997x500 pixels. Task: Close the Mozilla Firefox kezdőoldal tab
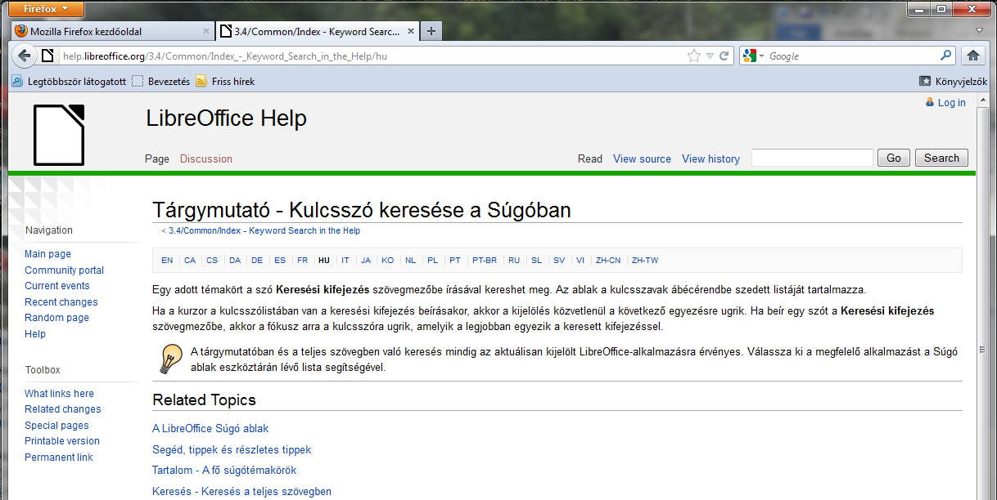click(206, 32)
